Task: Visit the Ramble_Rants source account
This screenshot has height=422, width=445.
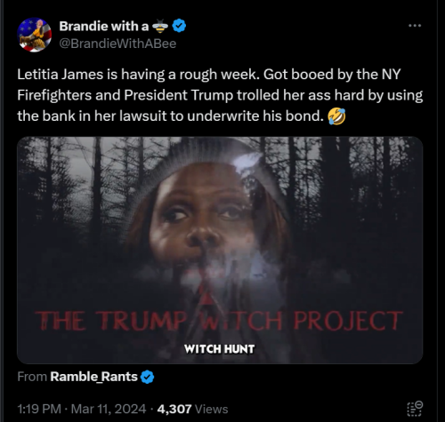Action: pos(93,377)
